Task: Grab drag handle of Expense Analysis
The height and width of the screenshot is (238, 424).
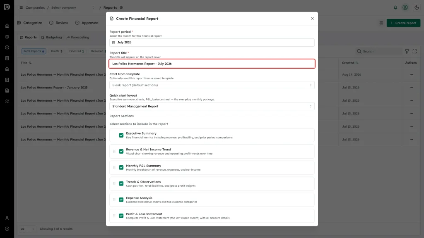Action: click(114, 200)
